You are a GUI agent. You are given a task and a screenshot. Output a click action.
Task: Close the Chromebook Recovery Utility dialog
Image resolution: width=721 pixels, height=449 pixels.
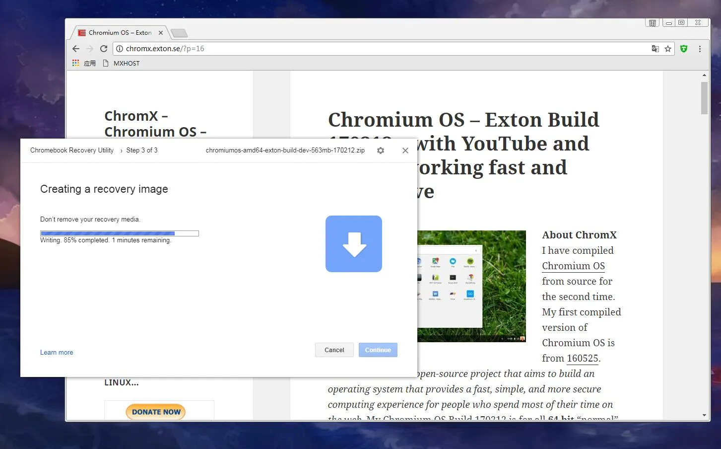pos(405,150)
